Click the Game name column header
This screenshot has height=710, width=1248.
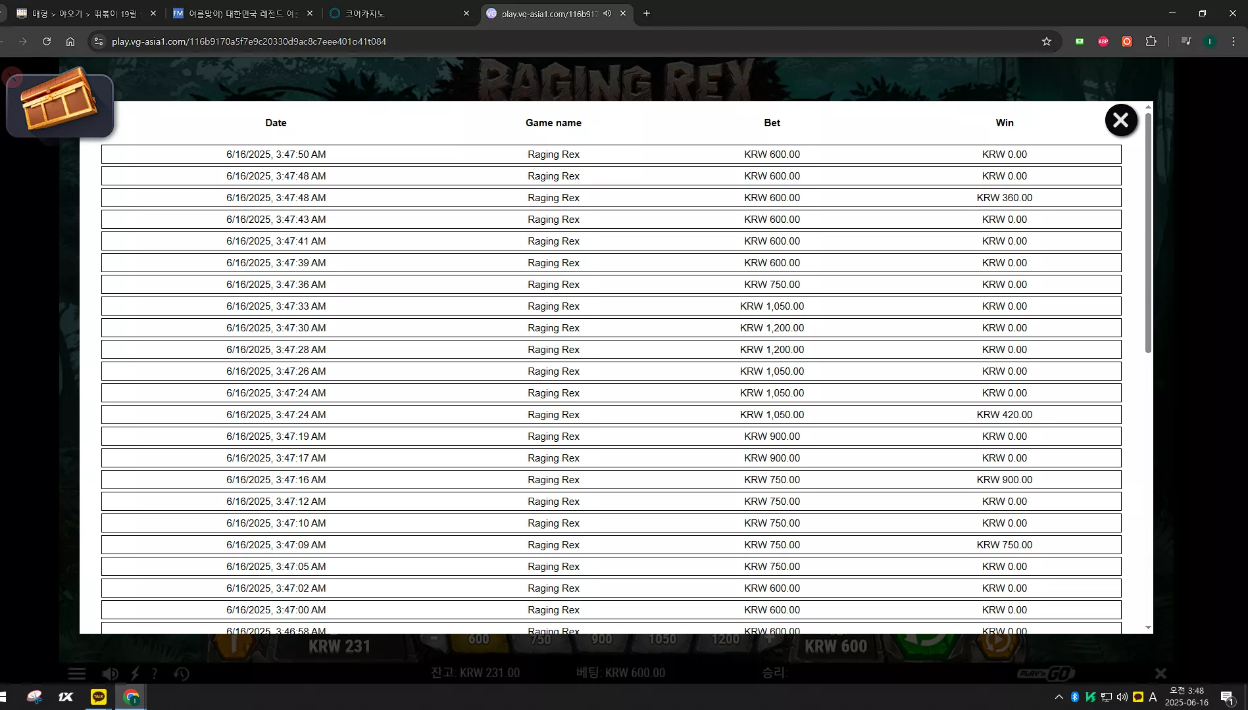(553, 123)
